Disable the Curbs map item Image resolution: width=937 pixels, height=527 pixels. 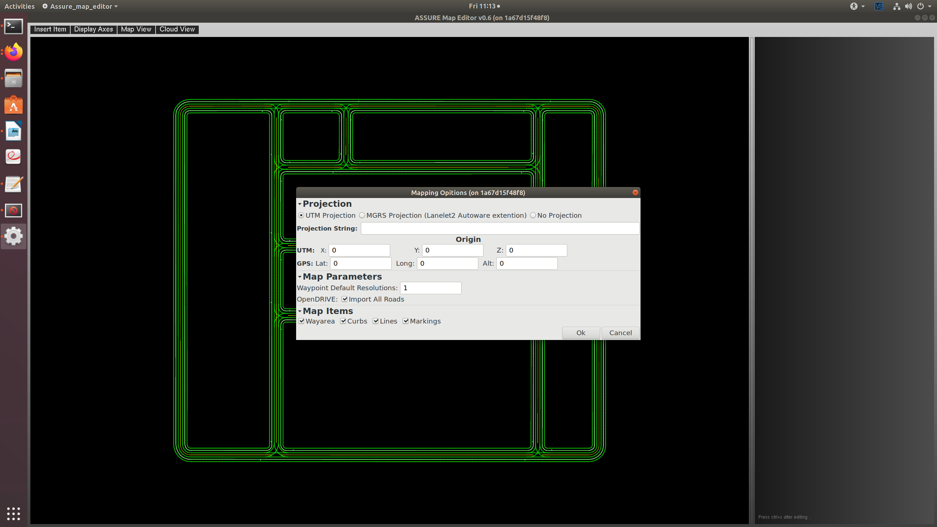click(x=343, y=321)
